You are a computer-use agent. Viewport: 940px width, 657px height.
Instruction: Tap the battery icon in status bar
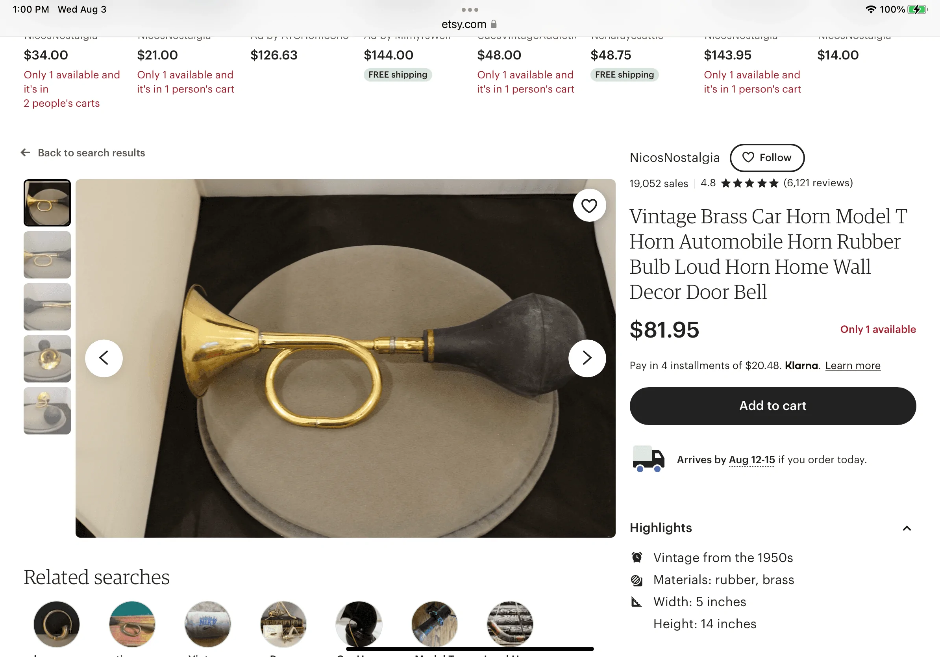pos(918,9)
